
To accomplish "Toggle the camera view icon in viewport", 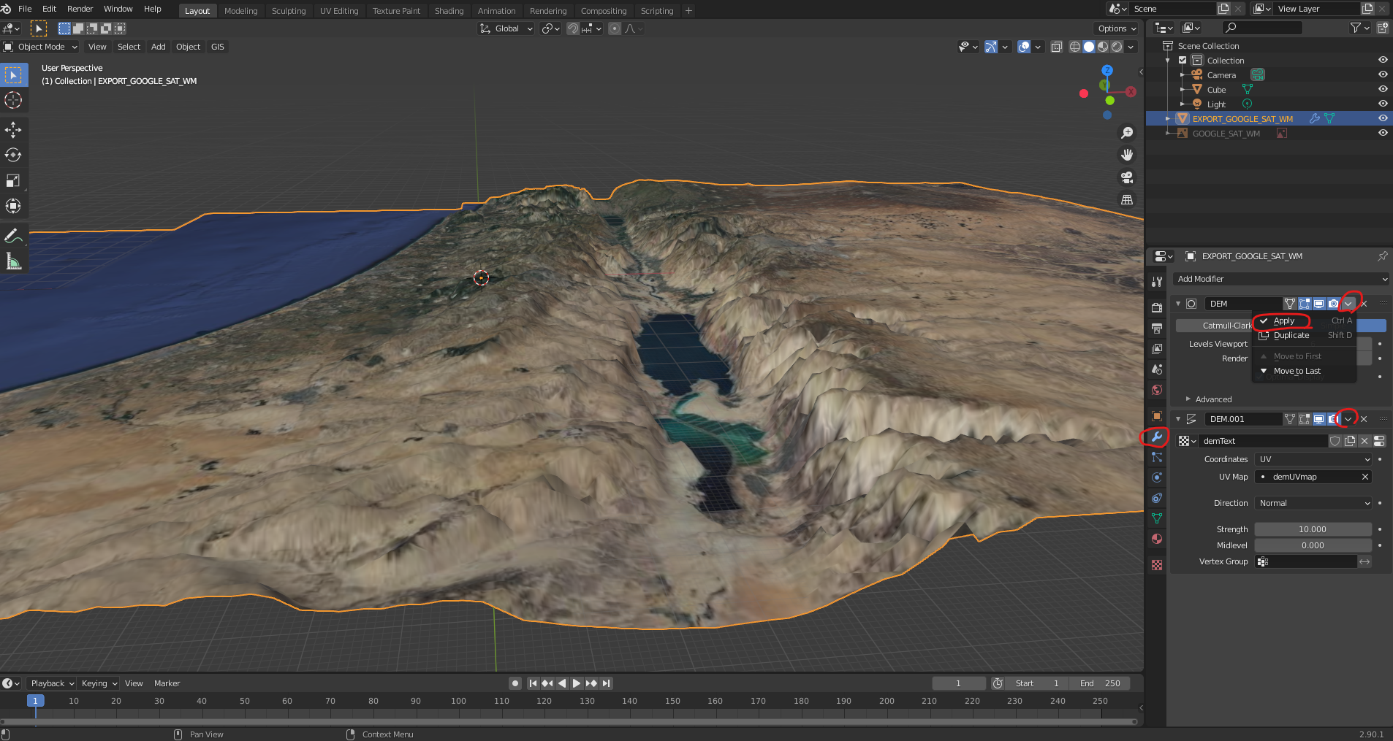I will pos(1127,177).
